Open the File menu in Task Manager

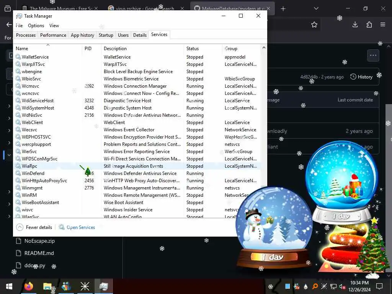coord(19,26)
